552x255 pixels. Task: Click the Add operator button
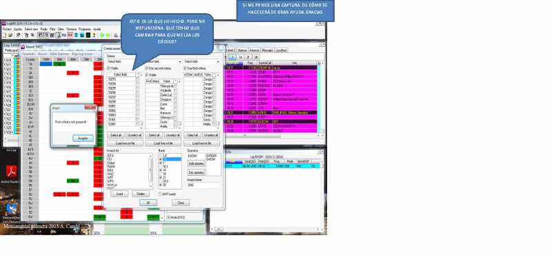tap(196, 163)
